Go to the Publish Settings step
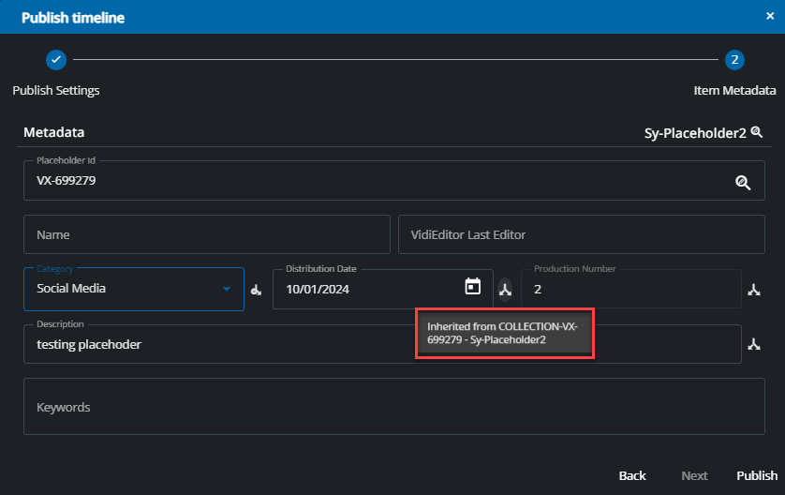The image size is (785, 495). 56,91
